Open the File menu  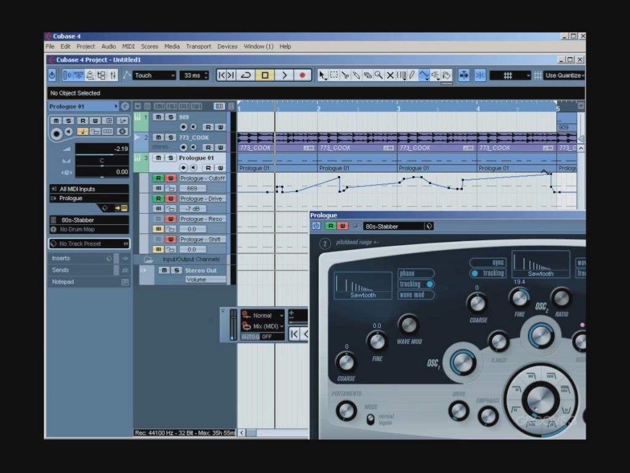click(x=50, y=47)
